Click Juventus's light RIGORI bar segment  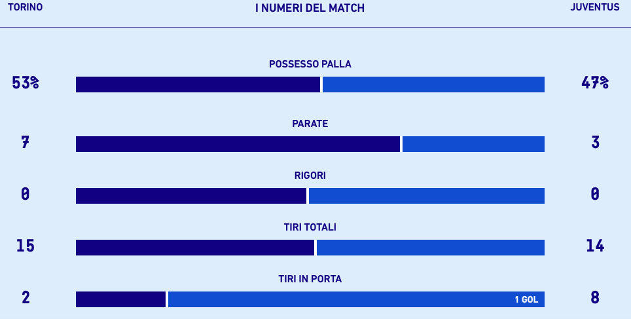pyautogui.click(x=427, y=196)
